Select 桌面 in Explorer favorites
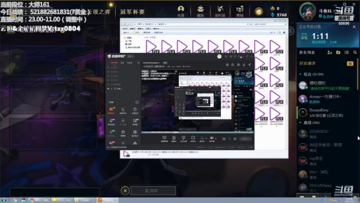 click(x=128, y=44)
